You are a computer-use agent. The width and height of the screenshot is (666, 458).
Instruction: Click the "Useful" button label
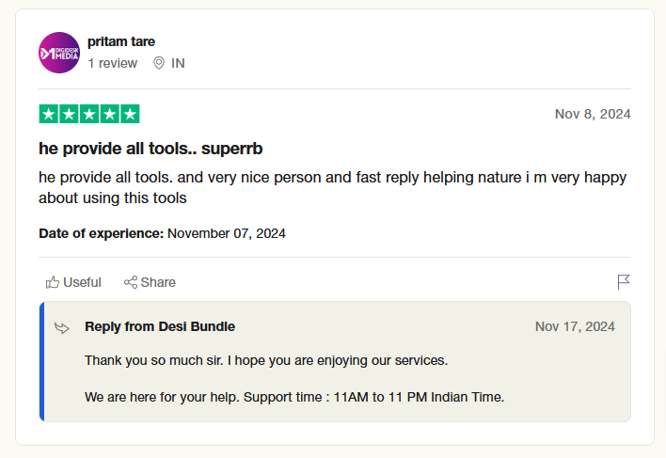pyautogui.click(x=82, y=282)
